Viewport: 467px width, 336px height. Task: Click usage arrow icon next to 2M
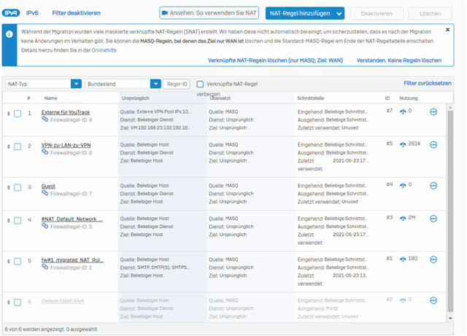point(403,218)
